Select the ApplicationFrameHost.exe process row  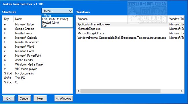click(130, 24)
